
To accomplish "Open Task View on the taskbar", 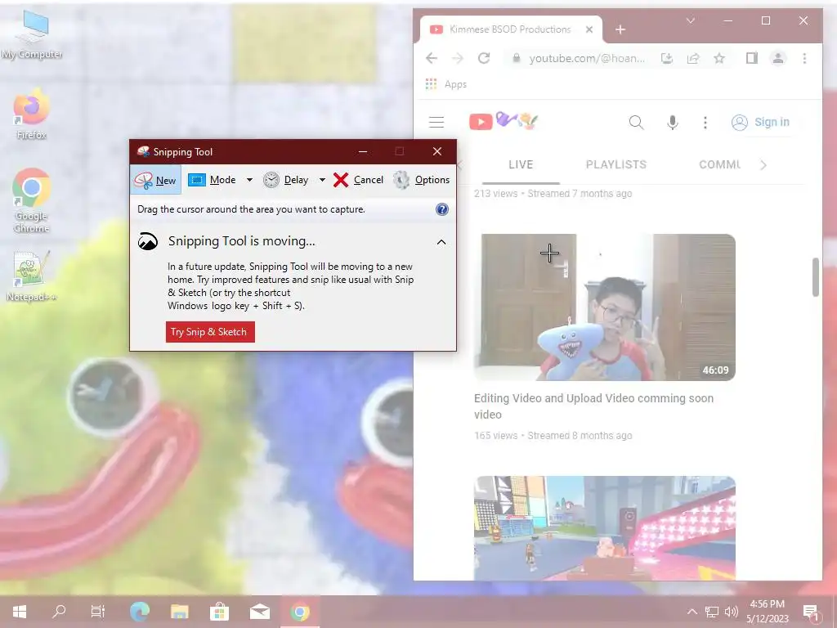I will coord(98,612).
